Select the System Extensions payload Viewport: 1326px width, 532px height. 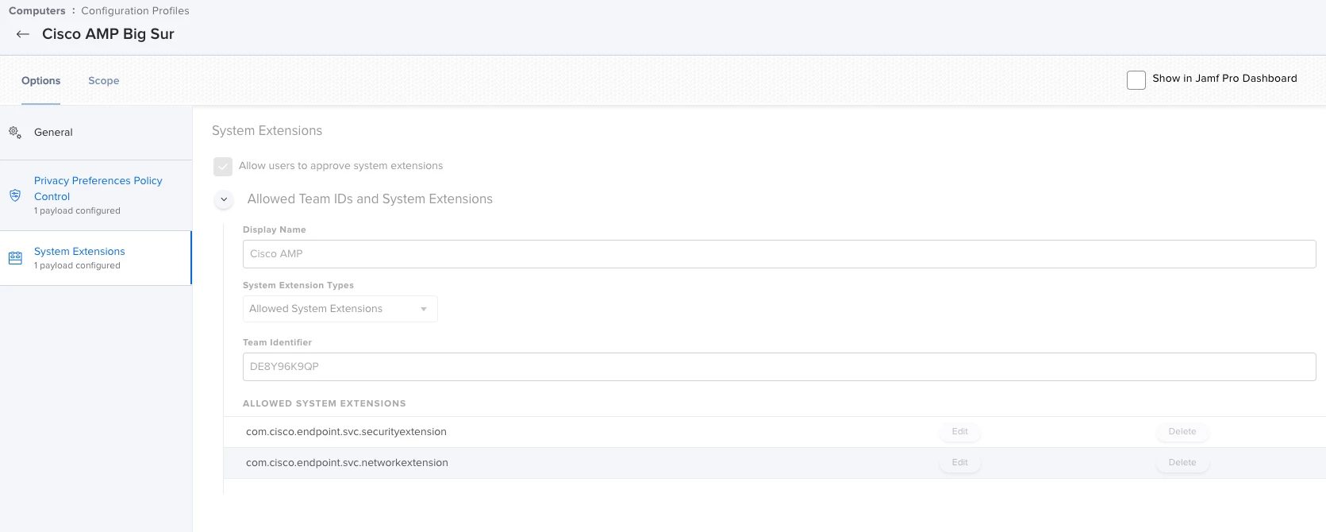(x=96, y=258)
